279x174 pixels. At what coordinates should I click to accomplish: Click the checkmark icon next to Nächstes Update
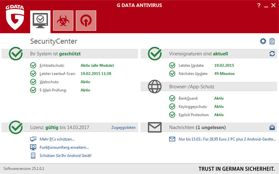pos(172,74)
